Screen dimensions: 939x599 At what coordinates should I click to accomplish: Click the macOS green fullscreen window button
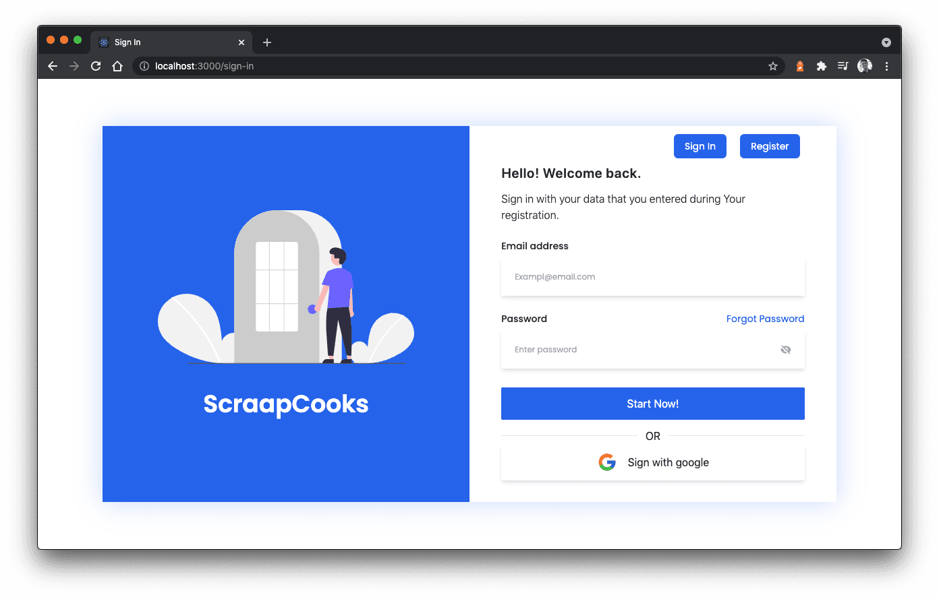point(78,40)
